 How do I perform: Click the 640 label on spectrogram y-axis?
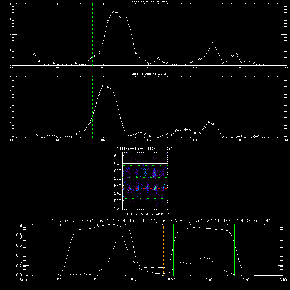(x=118, y=156)
